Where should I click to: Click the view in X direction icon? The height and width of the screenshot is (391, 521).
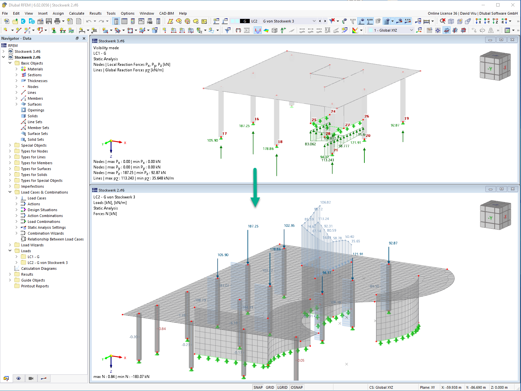pyautogui.click(x=478, y=21)
